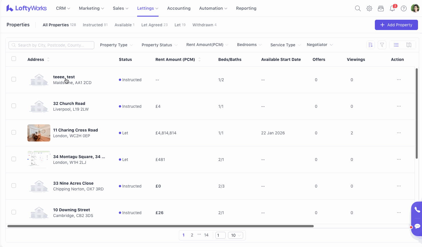Viewport: 422px width, 247px height.
Task: Switch to map view icon
Action: click(409, 45)
